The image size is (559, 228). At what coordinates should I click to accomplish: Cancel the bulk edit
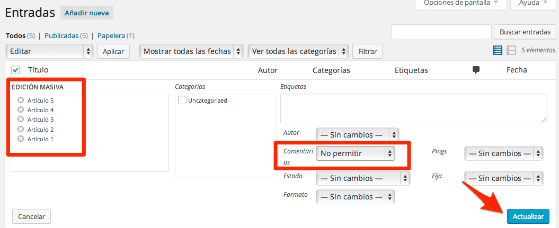31,216
